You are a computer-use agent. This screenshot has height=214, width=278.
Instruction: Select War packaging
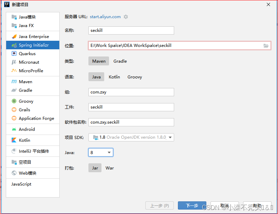tap(110, 168)
